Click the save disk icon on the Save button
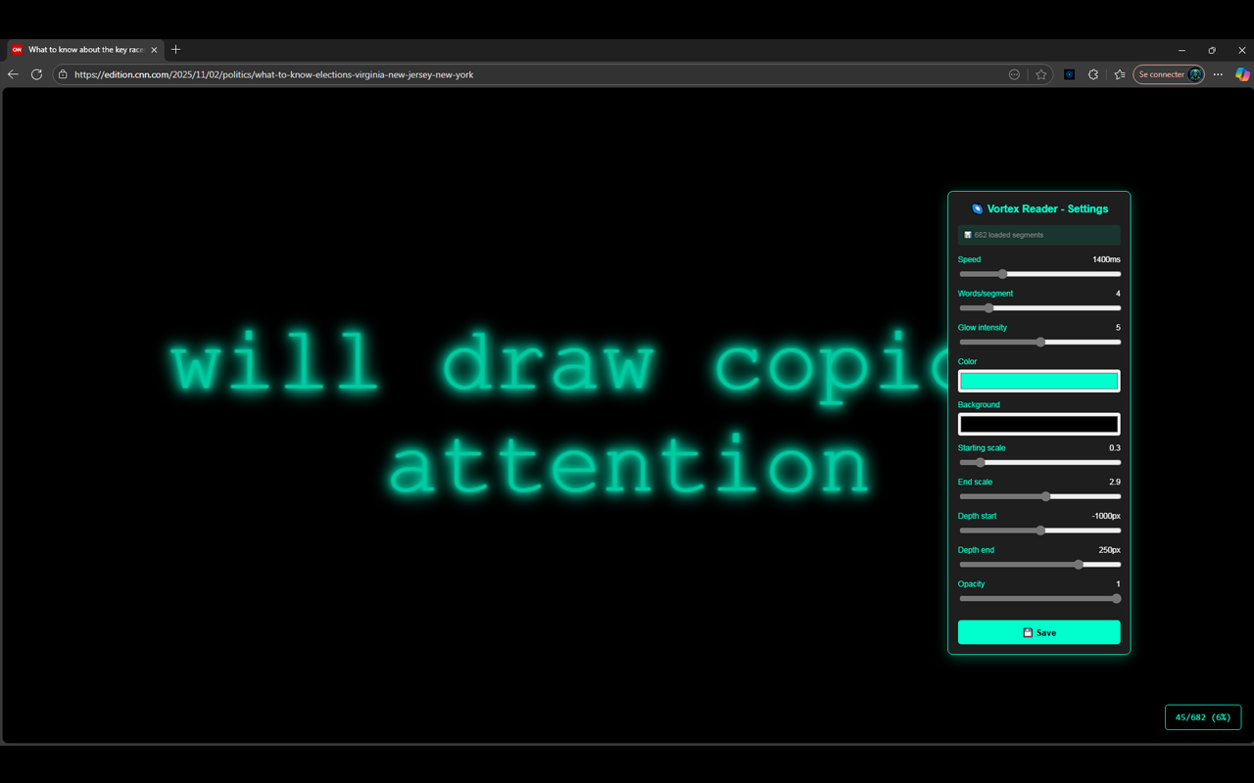 point(1027,632)
